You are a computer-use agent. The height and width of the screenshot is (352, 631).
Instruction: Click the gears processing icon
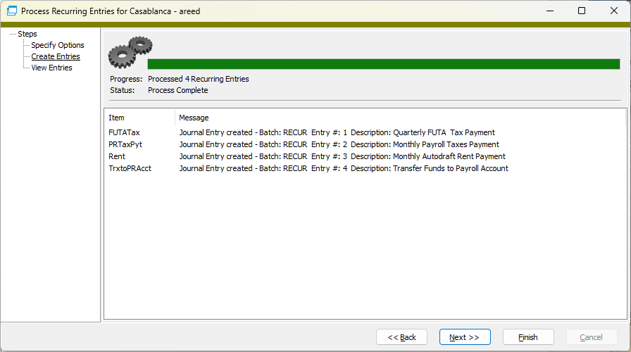pos(130,51)
